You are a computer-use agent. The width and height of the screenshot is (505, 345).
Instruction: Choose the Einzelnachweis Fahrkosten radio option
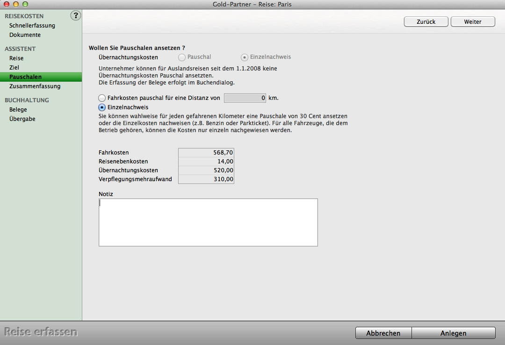[x=102, y=107]
